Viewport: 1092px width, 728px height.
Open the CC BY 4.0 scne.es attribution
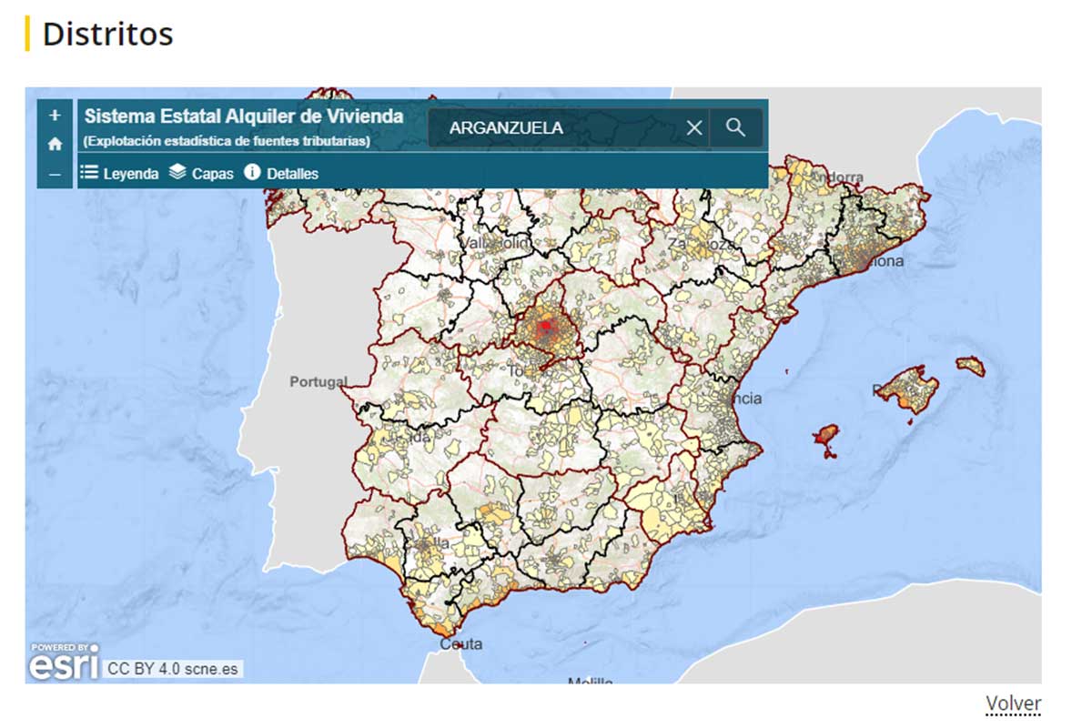click(173, 669)
